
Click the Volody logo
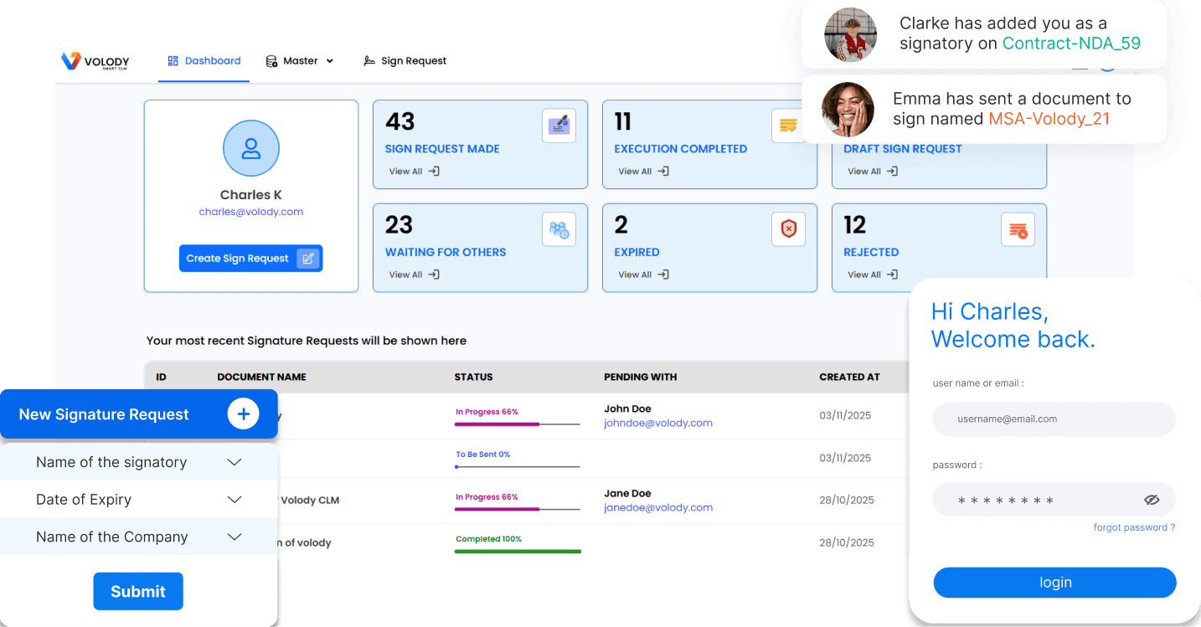click(x=95, y=60)
